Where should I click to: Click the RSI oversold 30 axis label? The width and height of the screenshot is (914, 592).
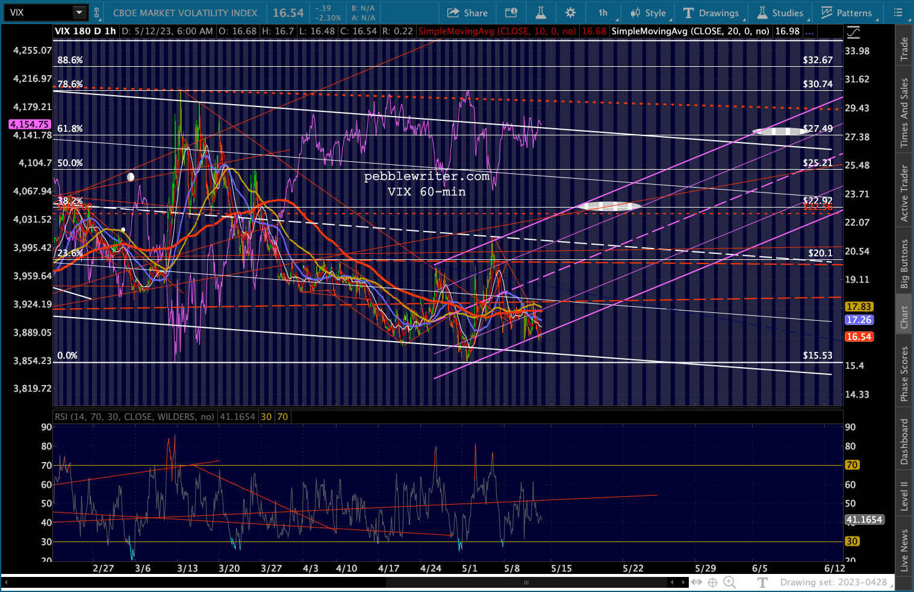coord(852,541)
